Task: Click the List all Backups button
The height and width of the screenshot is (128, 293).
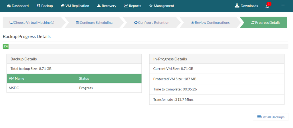Action: [271, 117]
